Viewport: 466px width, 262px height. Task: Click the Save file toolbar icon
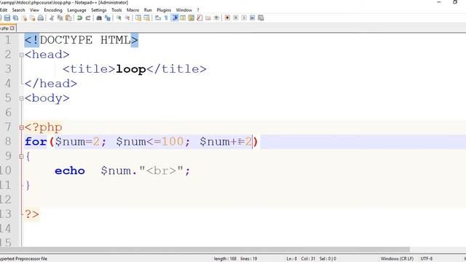[7, 18]
